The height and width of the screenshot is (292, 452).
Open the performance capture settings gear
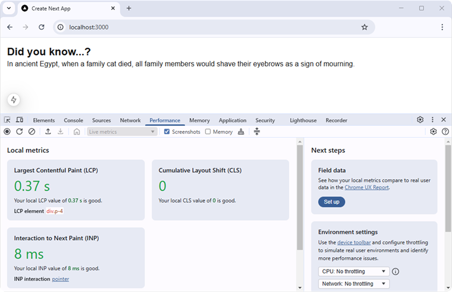click(433, 131)
